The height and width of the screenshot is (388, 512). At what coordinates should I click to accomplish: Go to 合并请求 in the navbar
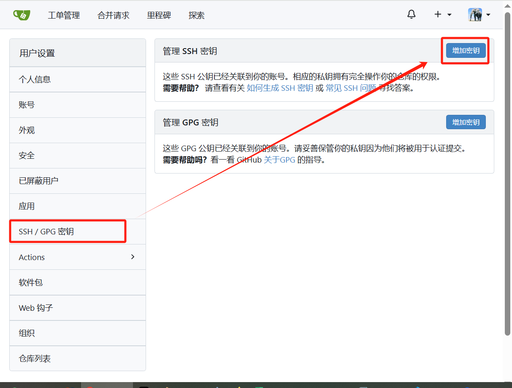pos(113,15)
